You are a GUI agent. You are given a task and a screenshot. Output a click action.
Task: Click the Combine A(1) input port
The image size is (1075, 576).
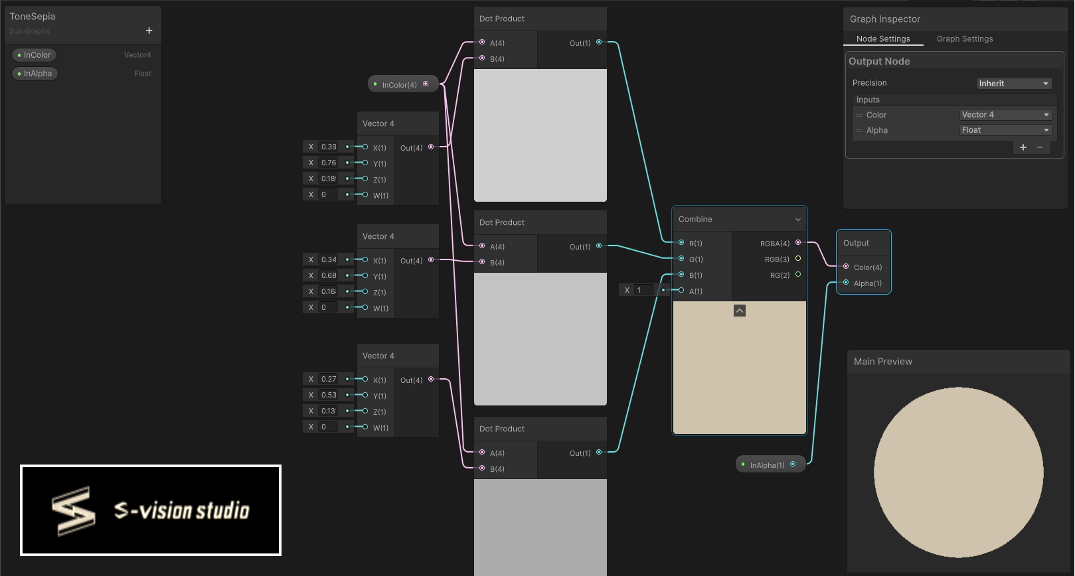[x=681, y=290]
